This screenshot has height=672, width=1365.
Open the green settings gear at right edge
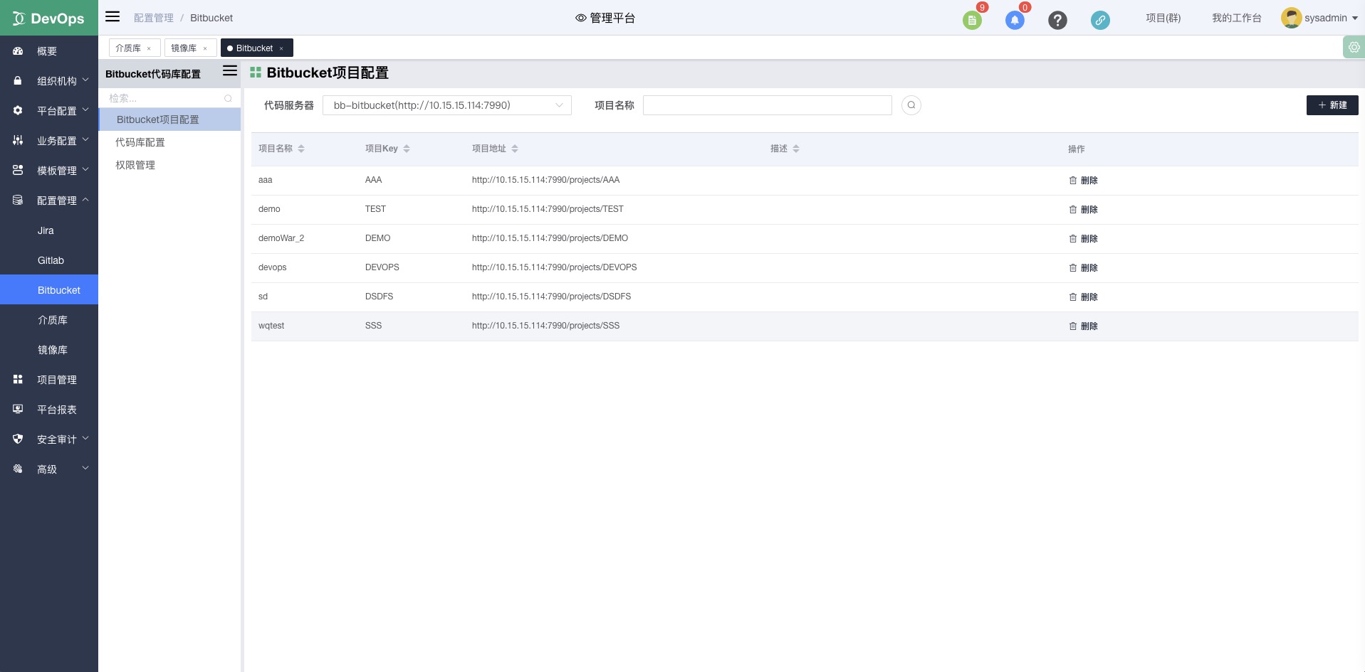[x=1354, y=47]
